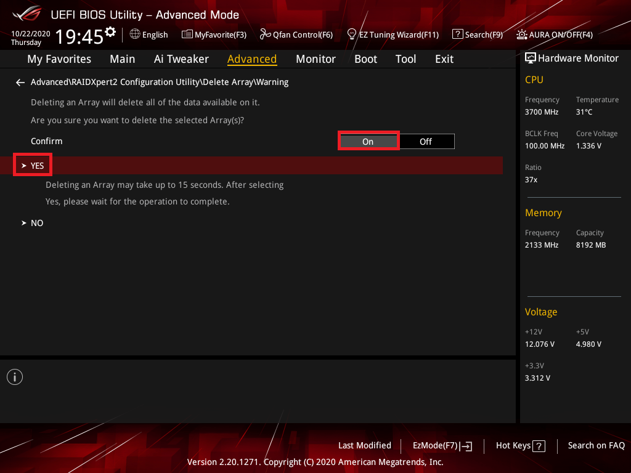Open the Monitor tab
Viewport: 631px width, 473px height.
(315, 59)
